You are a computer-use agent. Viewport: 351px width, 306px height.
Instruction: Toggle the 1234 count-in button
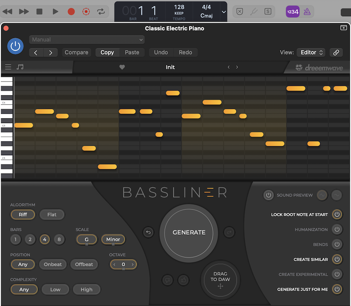click(x=293, y=12)
